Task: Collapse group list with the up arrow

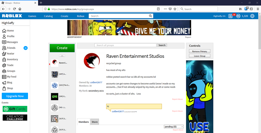Action: [x=62, y=56]
